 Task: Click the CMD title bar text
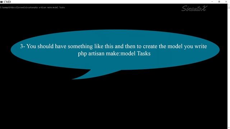click(x=7, y=2)
